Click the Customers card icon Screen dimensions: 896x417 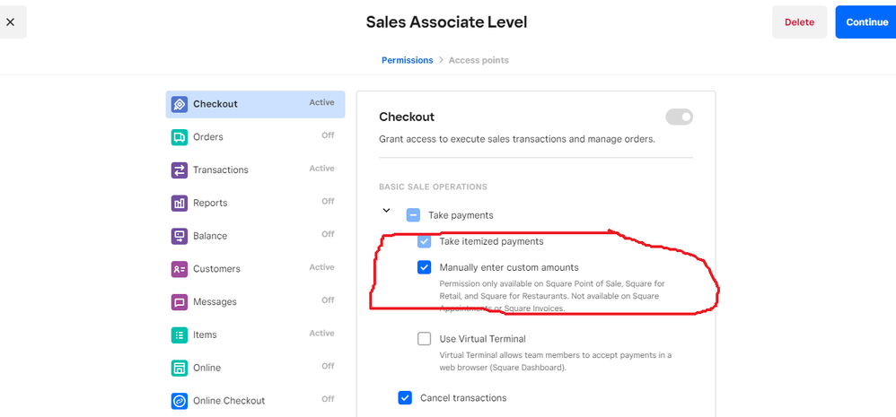click(x=179, y=269)
